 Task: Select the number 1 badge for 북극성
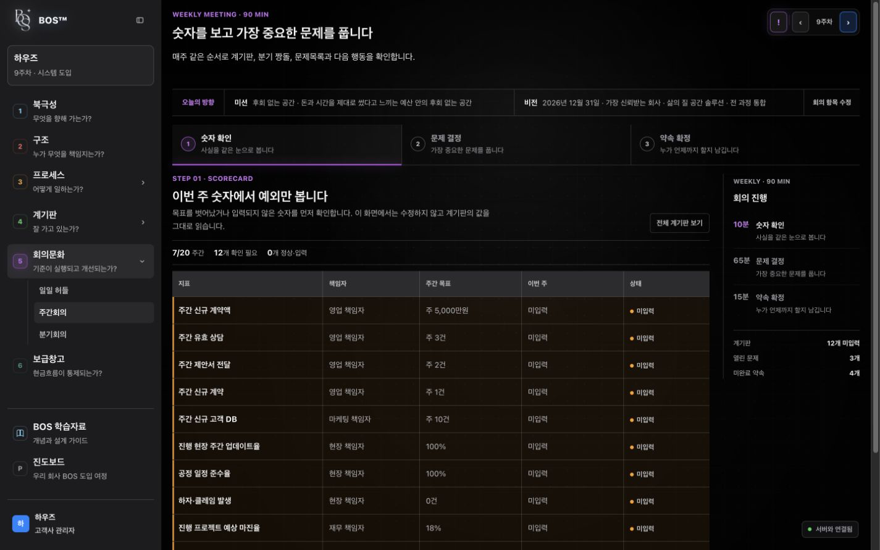point(20,111)
